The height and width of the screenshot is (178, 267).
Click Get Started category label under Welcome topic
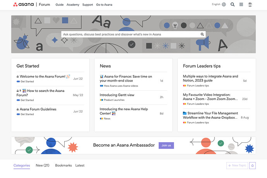[27, 81]
